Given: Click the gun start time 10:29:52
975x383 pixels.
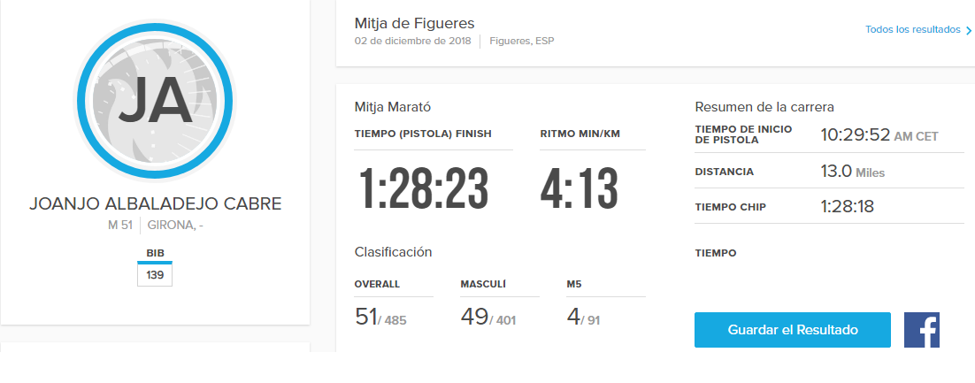Looking at the screenshot, I should [855, 135].
